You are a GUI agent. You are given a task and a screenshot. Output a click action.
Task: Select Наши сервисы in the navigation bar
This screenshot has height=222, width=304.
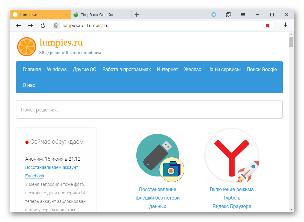coord(224,70)
